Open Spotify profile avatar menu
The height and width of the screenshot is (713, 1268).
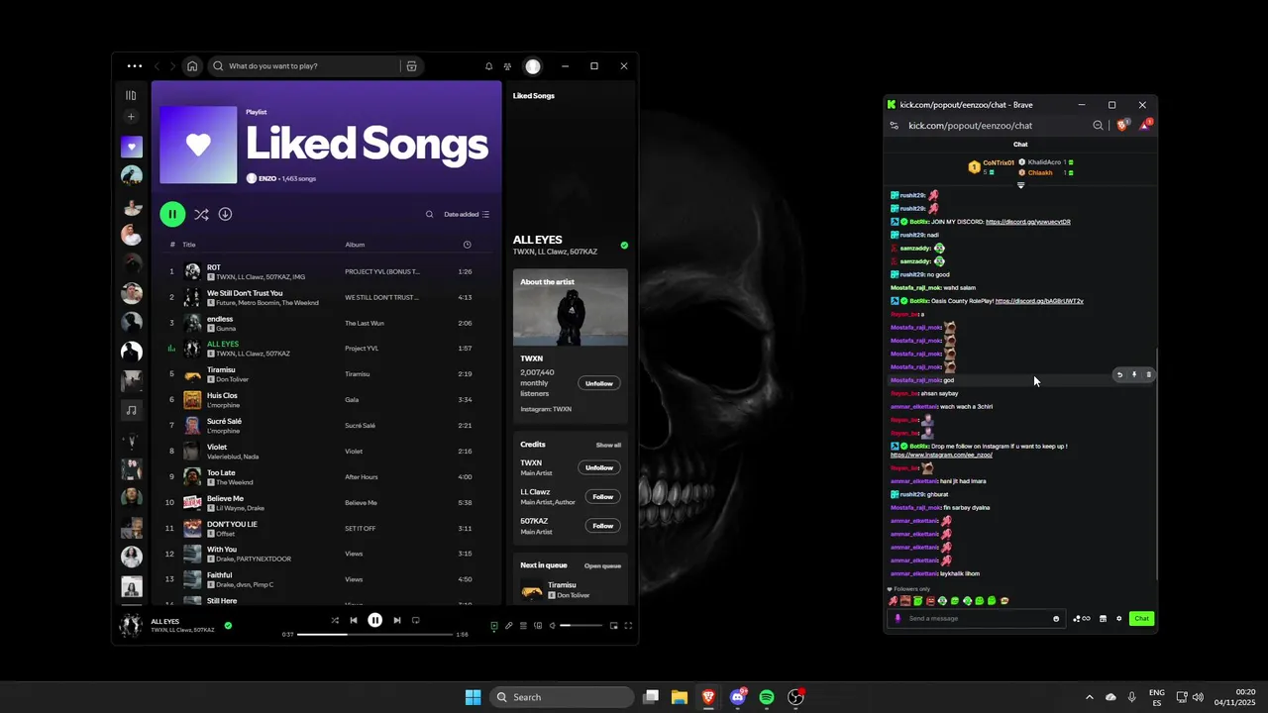click(533, 66)
